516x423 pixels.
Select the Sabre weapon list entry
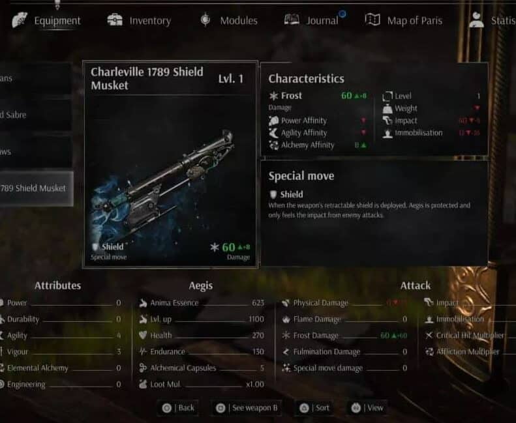(x=35, y=115)
